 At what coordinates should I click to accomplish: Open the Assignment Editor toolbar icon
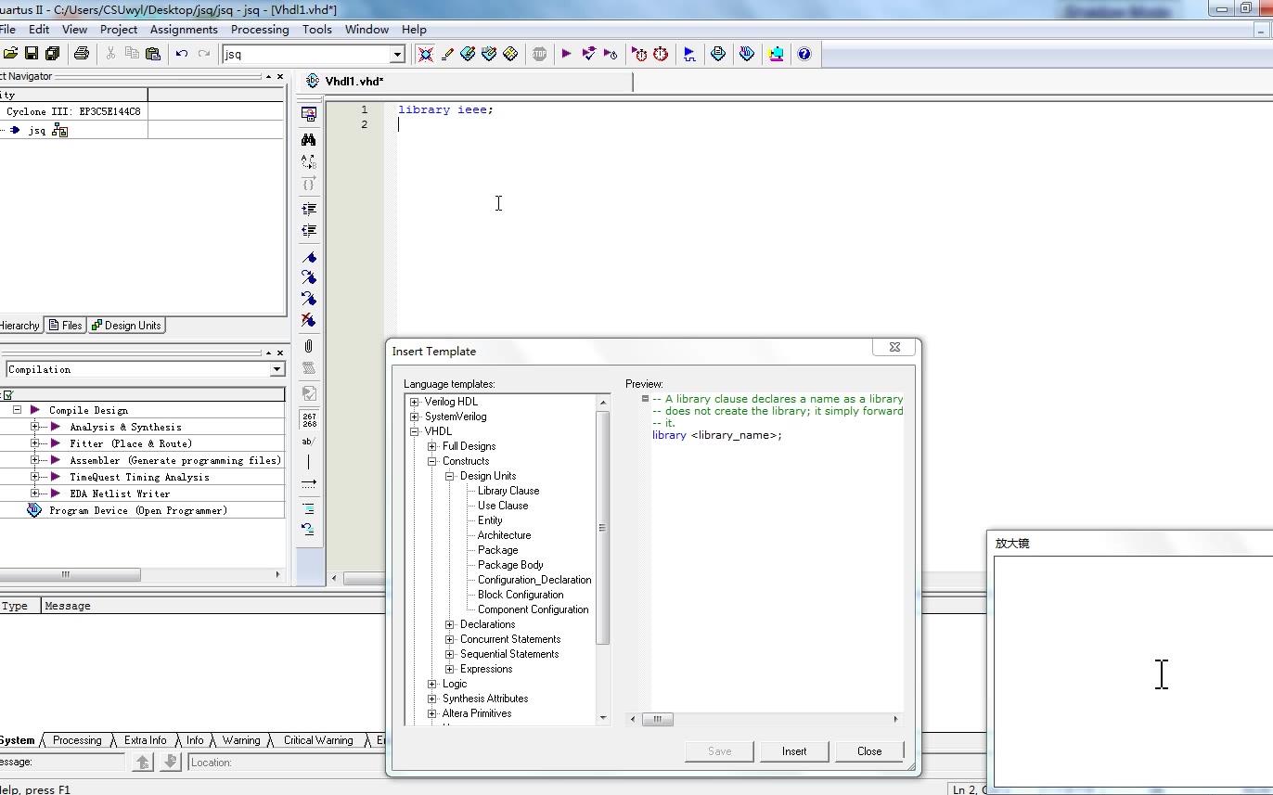coord(468,54)
